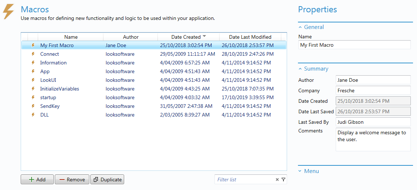Image resolution: width=417 pixels, height=190 pixels.
Task: Select the startup macro row
Action: coord(154,98)
